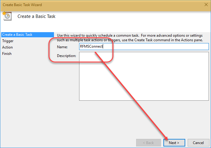Click the task scheduler clock icon

7,16
